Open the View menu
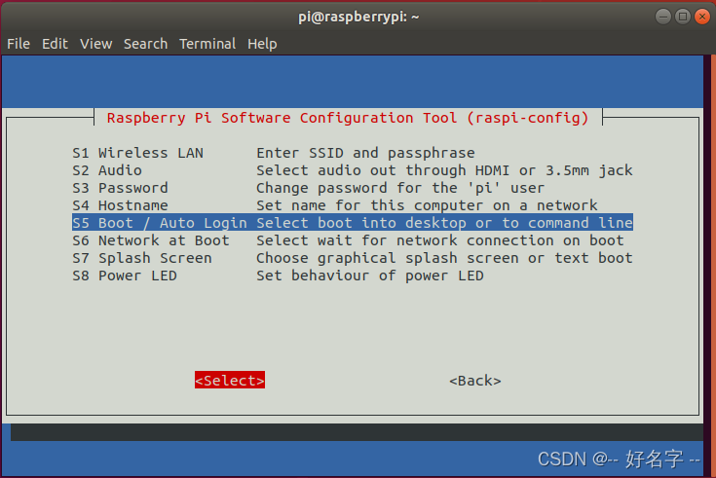Image resolution: width=716 pixels, height=478 pixels. click(95, 44)
